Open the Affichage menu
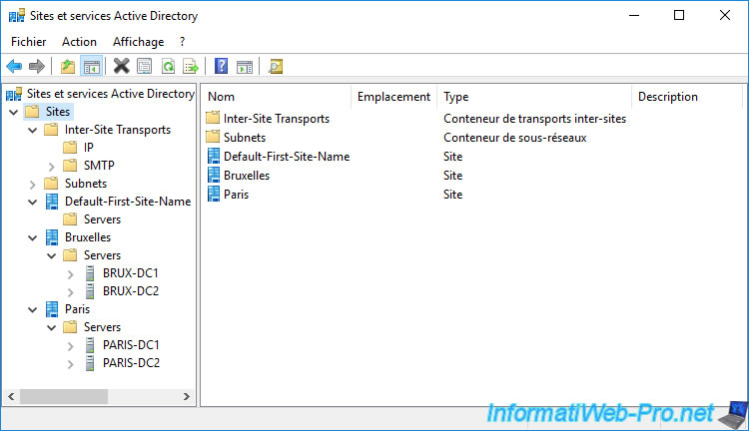 pyautogui.click(x=138, y=42)
